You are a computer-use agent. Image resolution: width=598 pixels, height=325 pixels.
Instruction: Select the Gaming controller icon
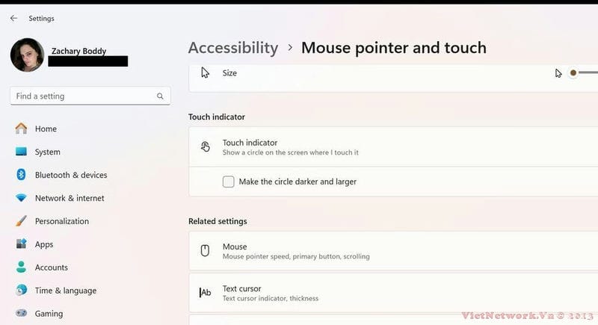[x=22, y=313]
